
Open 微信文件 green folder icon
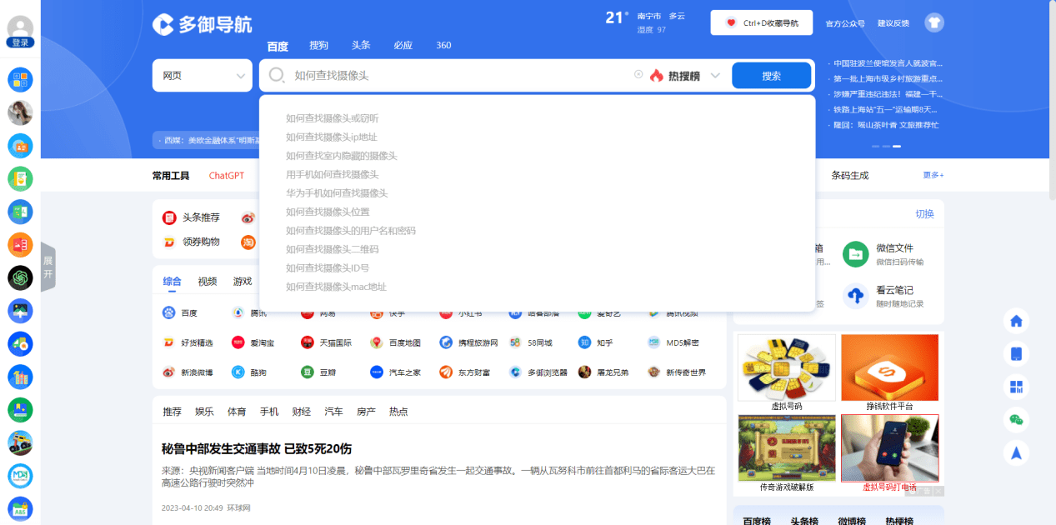[x=855, y=254]
